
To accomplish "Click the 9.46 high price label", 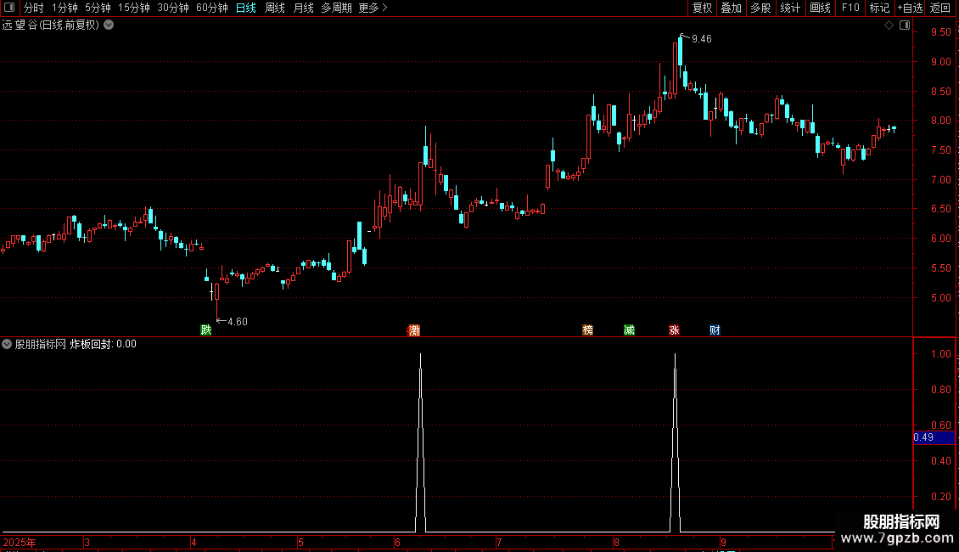I will 702,38.
